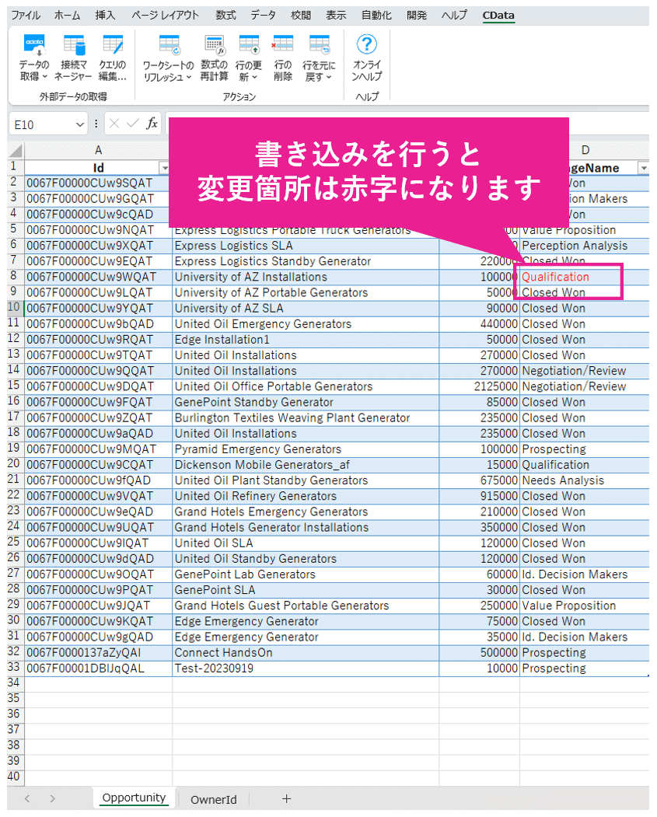Switch to the 校閲 ribbon tab

pyautogui.click(x=301, y=15)
